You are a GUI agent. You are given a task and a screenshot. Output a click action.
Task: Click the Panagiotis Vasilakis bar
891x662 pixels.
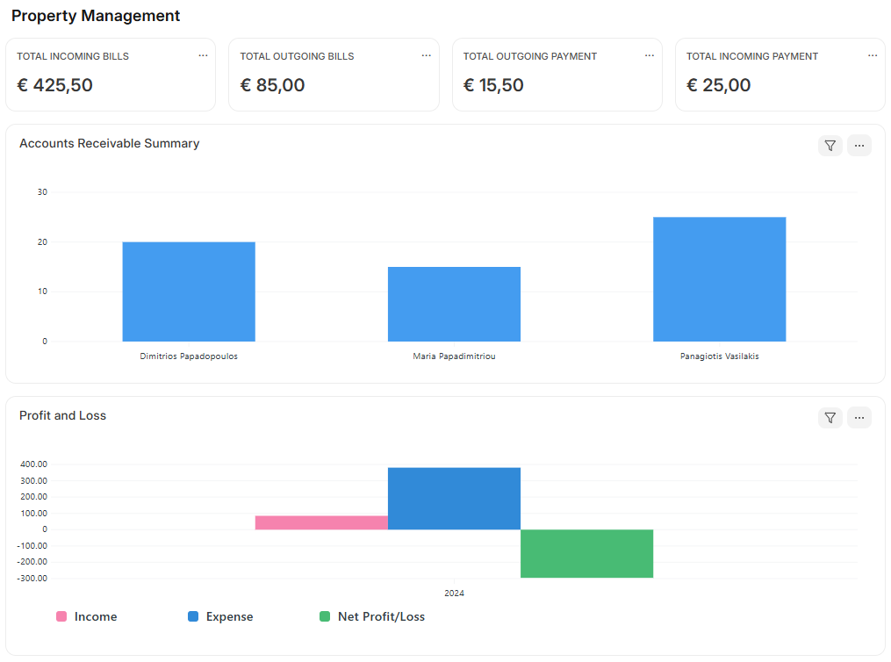719,279
